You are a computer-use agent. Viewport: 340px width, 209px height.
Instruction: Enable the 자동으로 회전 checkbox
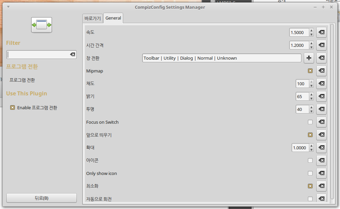pos(310,199)
